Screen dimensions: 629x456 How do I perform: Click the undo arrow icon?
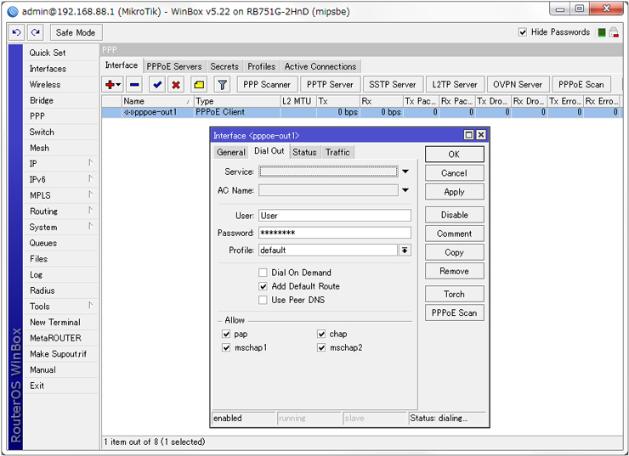point(17,32)
